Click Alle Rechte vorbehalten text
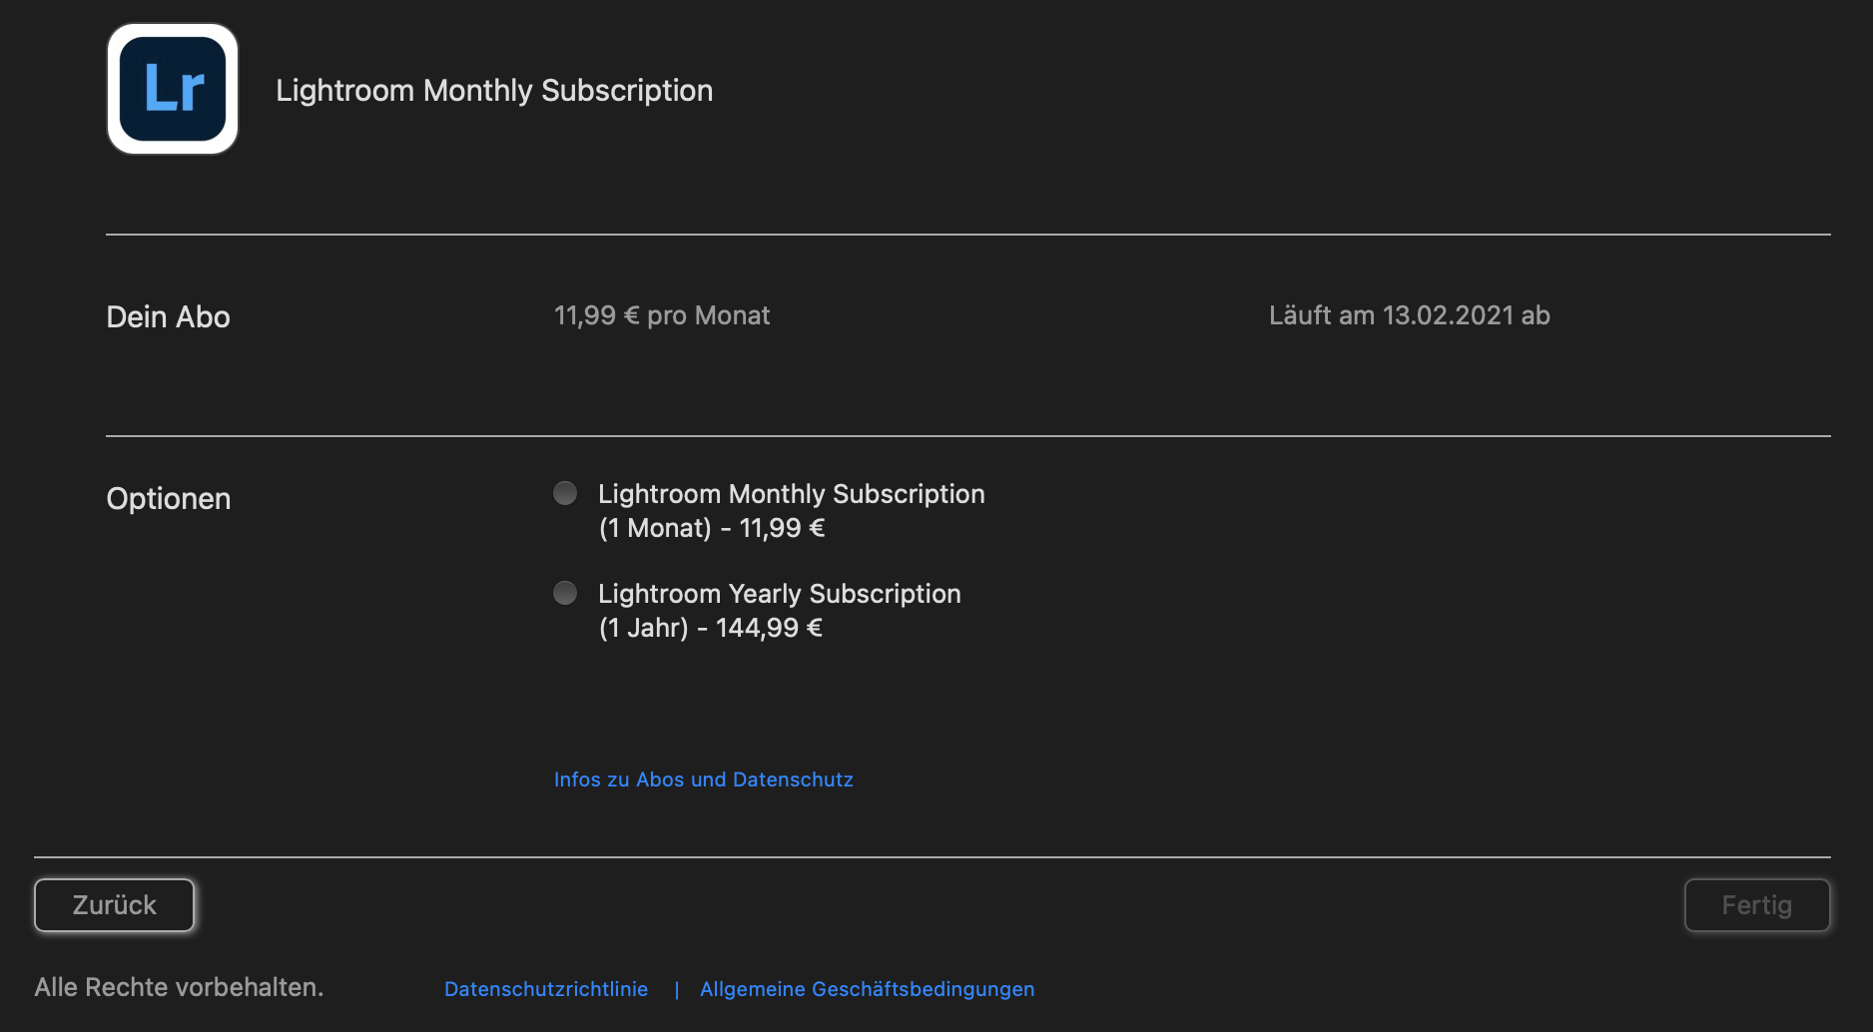Viewport: 1873px width, 1032px height. pyautogui.click(x=180, y=987)
